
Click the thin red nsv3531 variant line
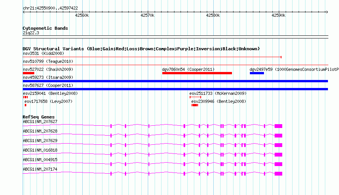point(152,57)
